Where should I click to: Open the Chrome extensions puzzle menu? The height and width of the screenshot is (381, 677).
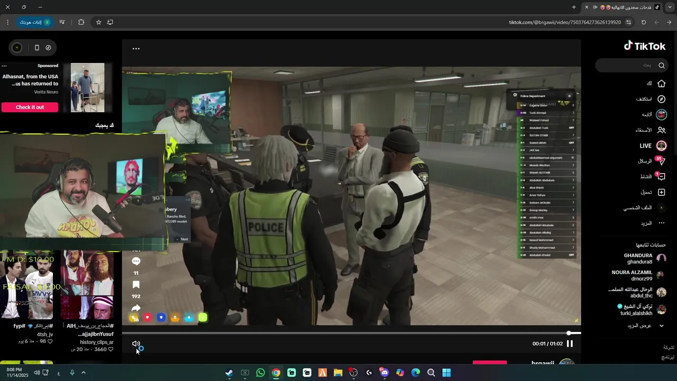81,22
